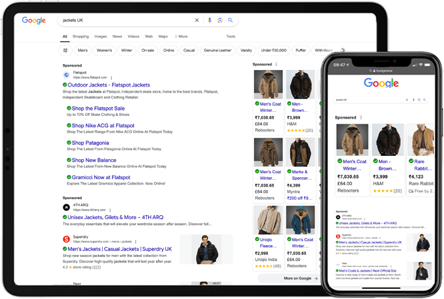Screen dimensions: 444x299
Task: Open Uniqlo Fleece product image on tablet
Action: coord(268,220)
